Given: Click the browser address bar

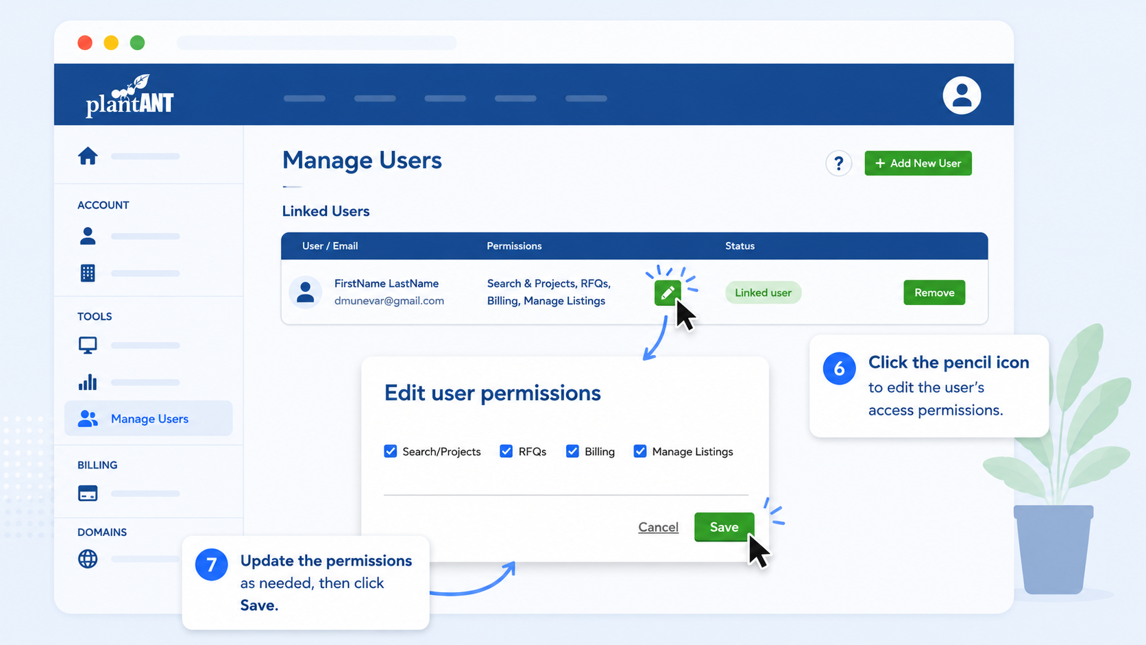Looking at the screenshot, I should click(x=317, y=42).
